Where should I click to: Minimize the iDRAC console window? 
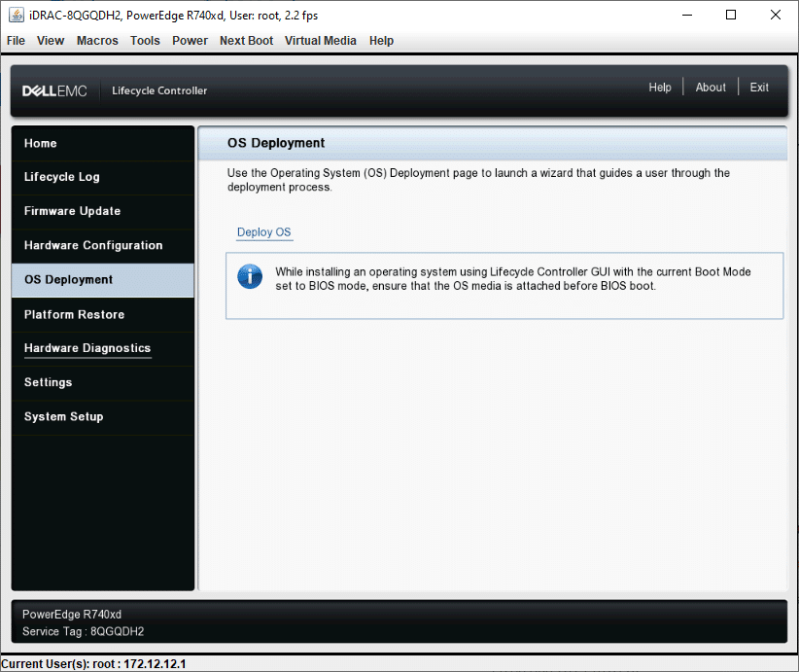pos(687,16)
